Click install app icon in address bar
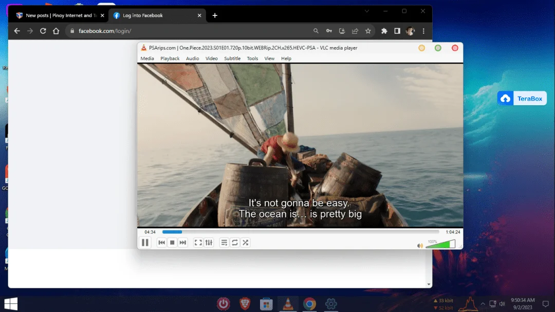Image resolution: width=555 pixels, height=312 pixels. [342, 31]
